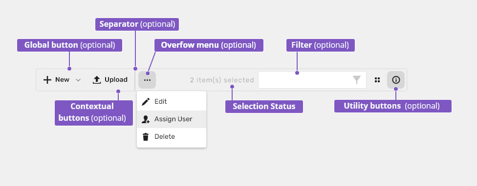The height and width of the screenshot is (186, 477).
Task: Click the Global button annotation label
Action: tap(70, 45)
